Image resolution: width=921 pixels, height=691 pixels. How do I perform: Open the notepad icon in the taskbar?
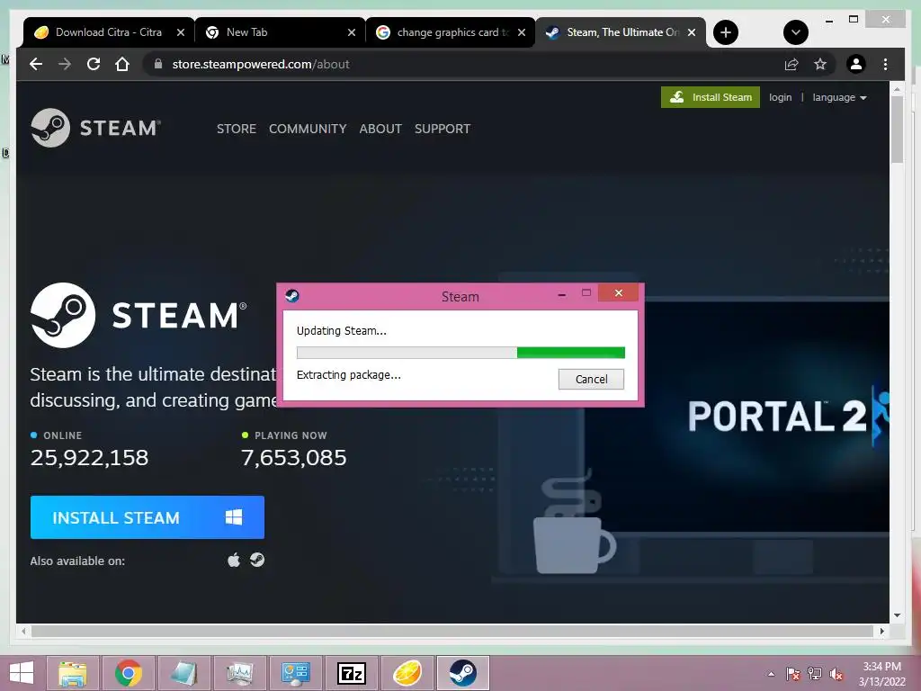(x=183, y=673)
